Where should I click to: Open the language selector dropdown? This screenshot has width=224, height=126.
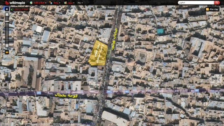pos(80,3)
